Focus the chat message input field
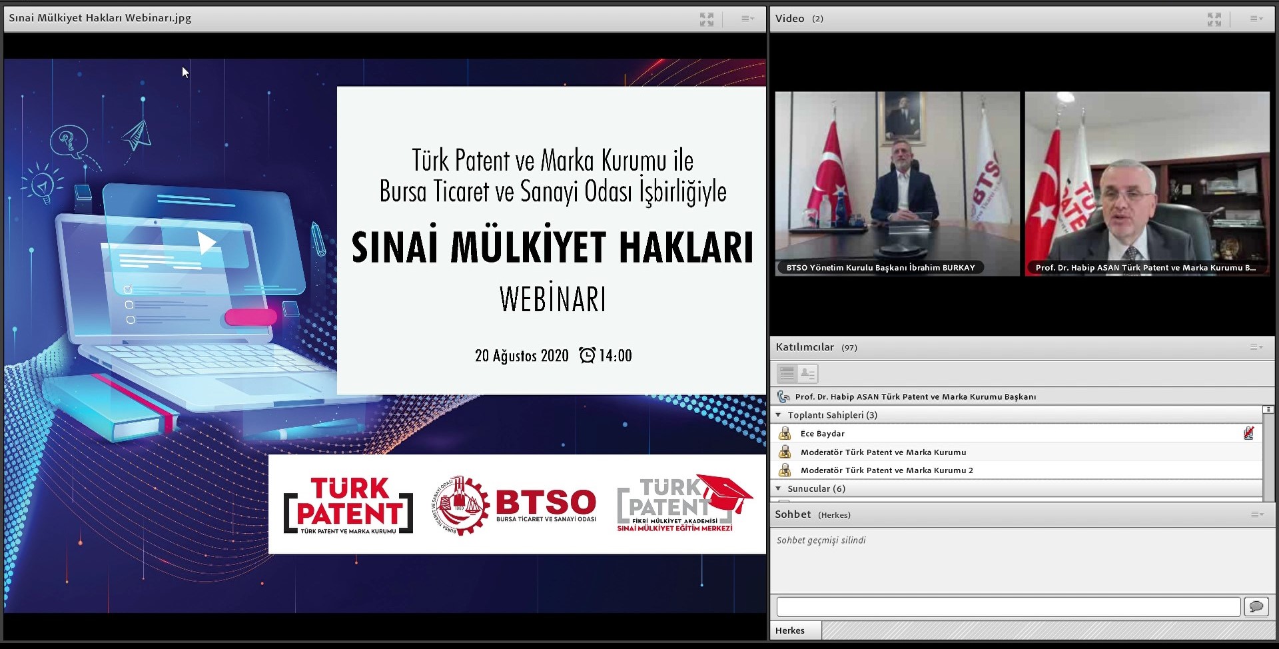The image size is (1279, 649). [x=1009, y=606]
